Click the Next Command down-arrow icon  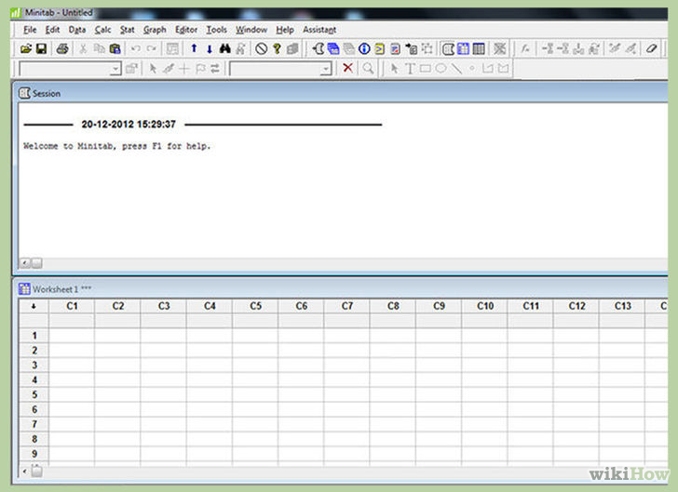pos(210,48)
